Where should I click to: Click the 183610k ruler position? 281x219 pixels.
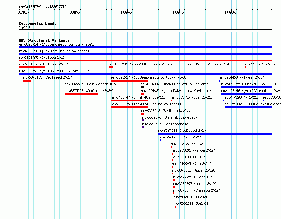pos(179,13)
